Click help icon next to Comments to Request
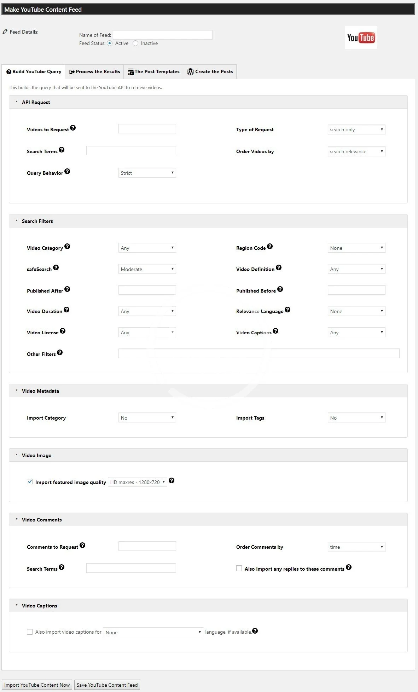 coord(82,546)
